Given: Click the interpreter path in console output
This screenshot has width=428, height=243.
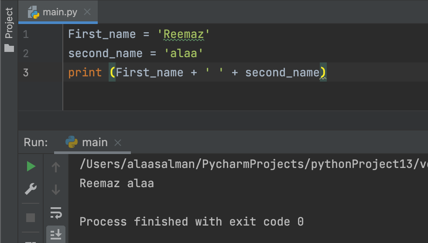Looking at the screenshot, I should pos(254,164).
